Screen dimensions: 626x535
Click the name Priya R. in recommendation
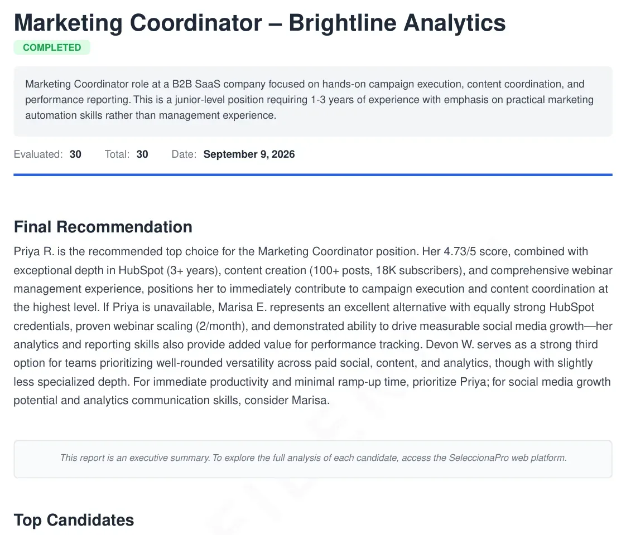(x=33, y=251)
